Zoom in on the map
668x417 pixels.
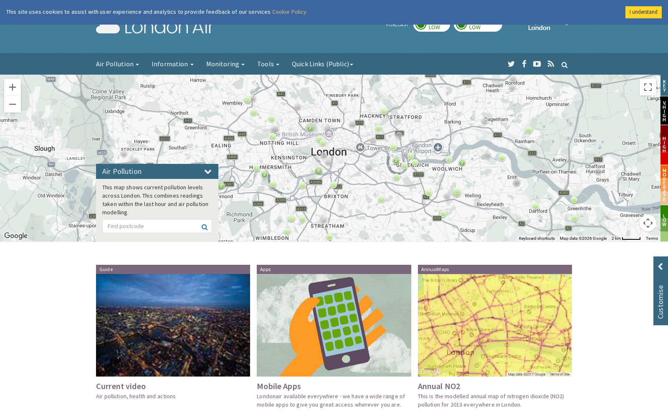pyautogui.click(x=13, y=87)
